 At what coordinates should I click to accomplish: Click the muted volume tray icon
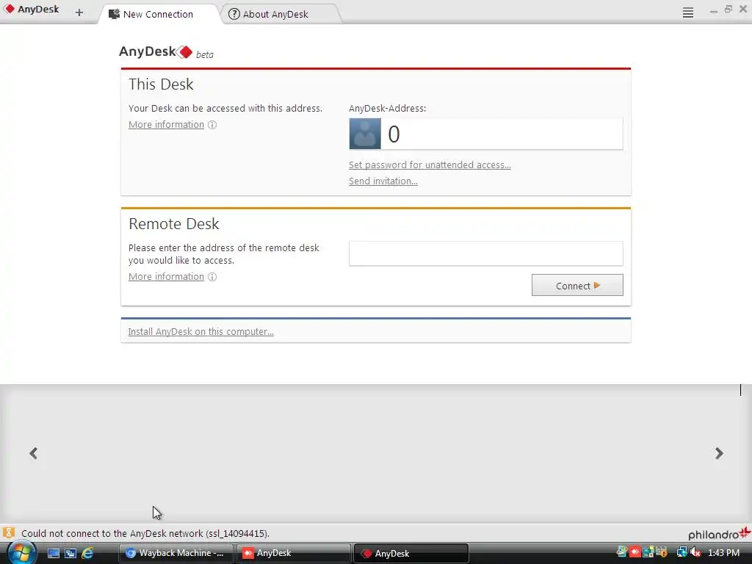(x=696, y=552)
